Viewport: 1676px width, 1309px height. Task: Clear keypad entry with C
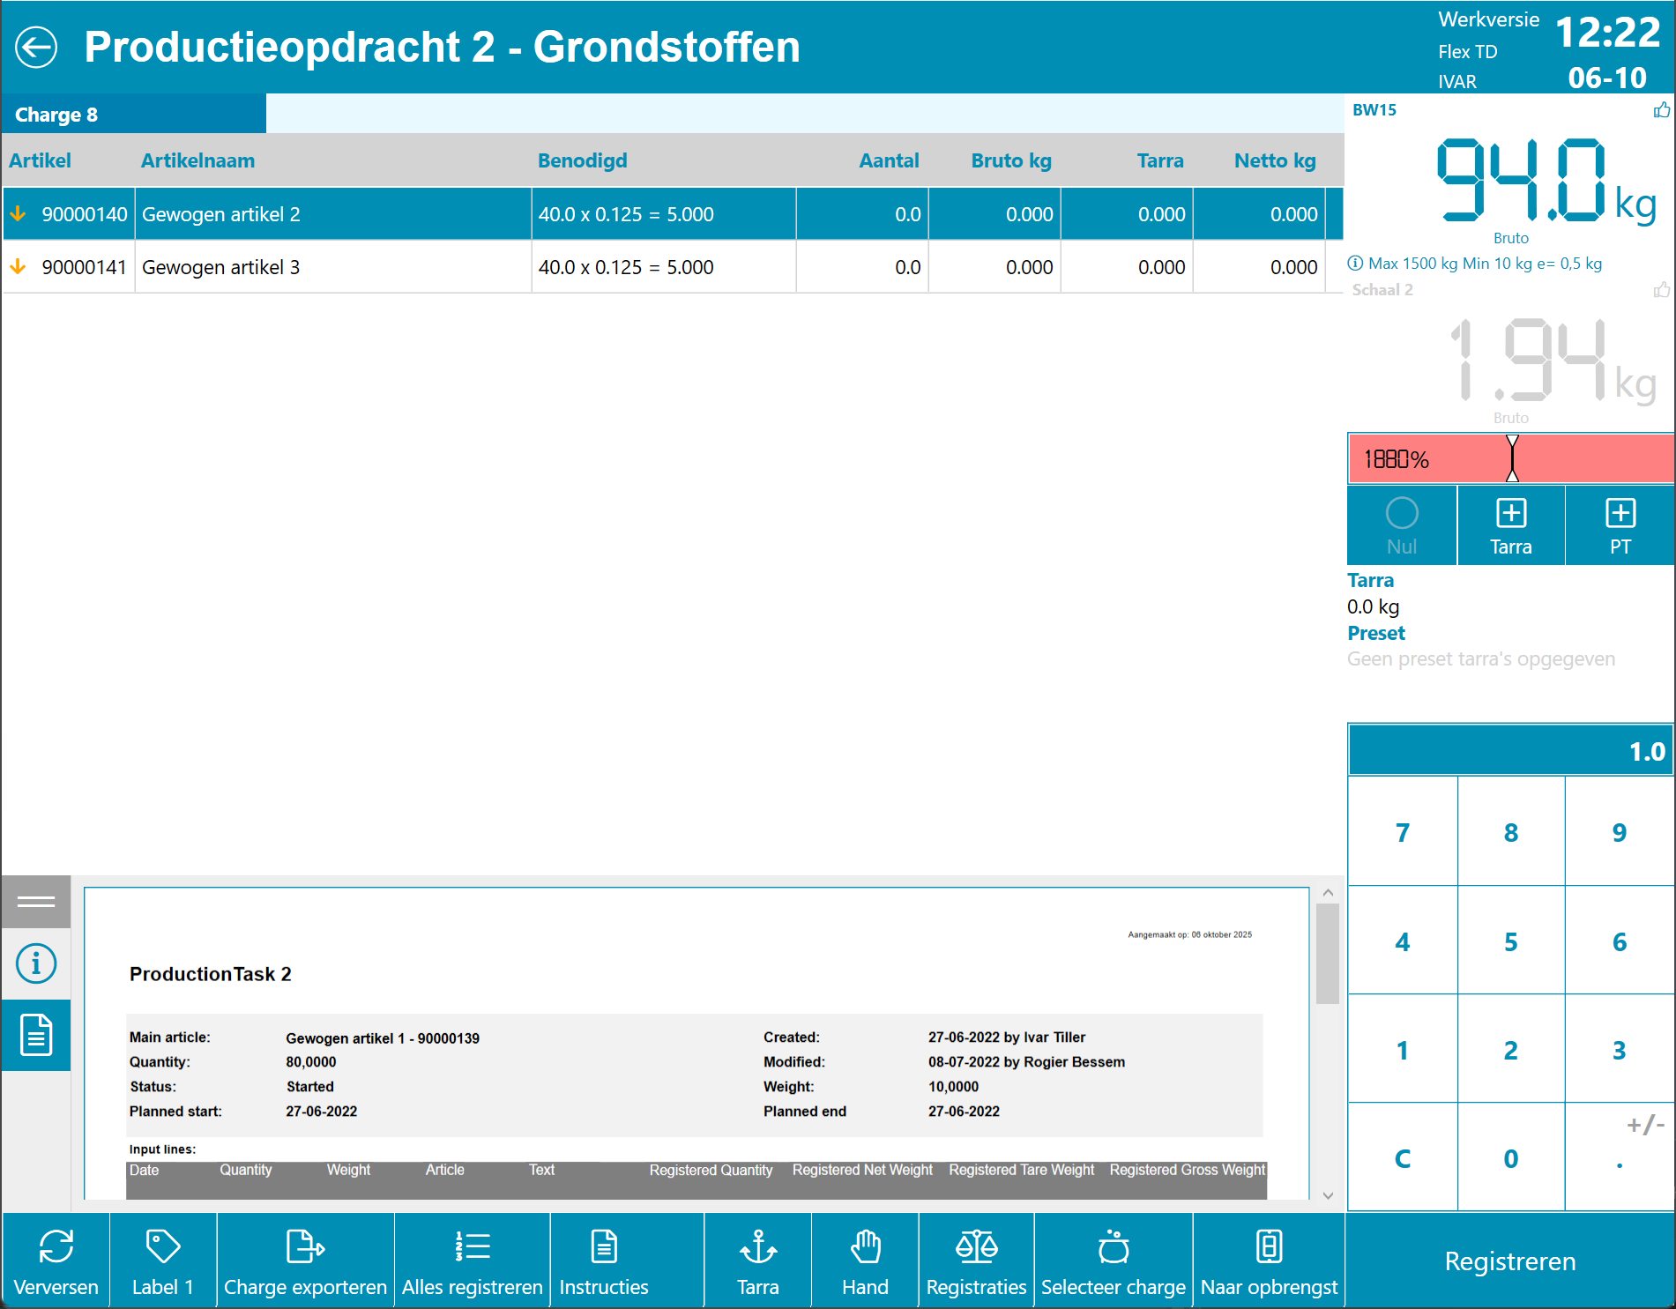(1402, 1158)
